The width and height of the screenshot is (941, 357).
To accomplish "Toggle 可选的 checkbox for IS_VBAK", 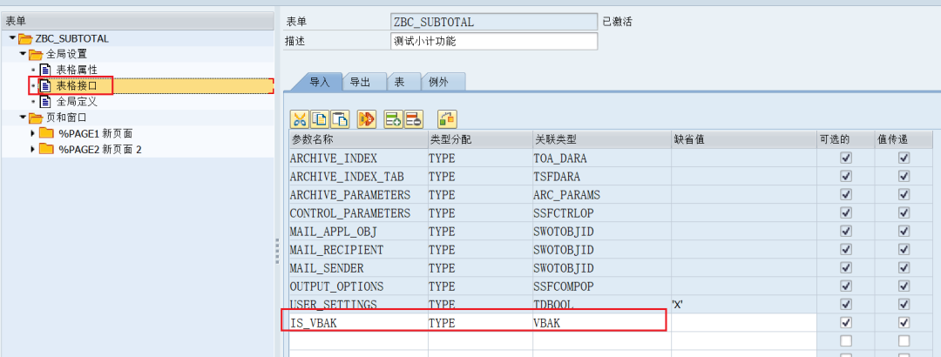I will tap(845, 323).
